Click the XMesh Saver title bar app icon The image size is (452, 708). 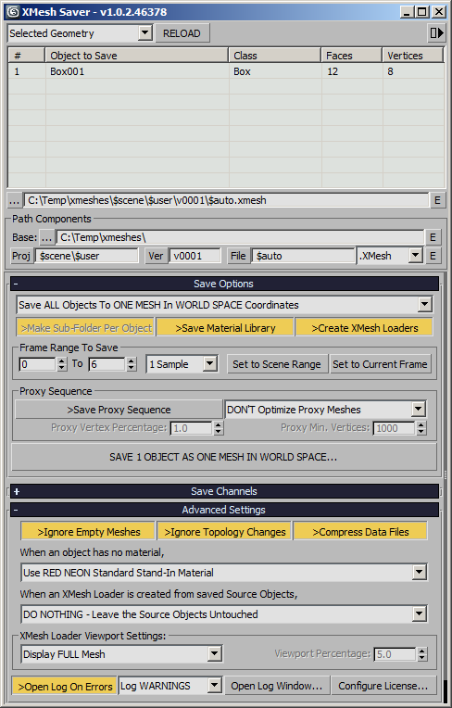tap(13, 12)
